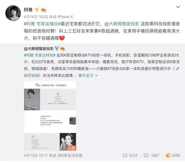This screenshot has height=163, width=185.
Task: Click the blue V badge of 大眼橙智能投影
Action: [x=57, y=48]
